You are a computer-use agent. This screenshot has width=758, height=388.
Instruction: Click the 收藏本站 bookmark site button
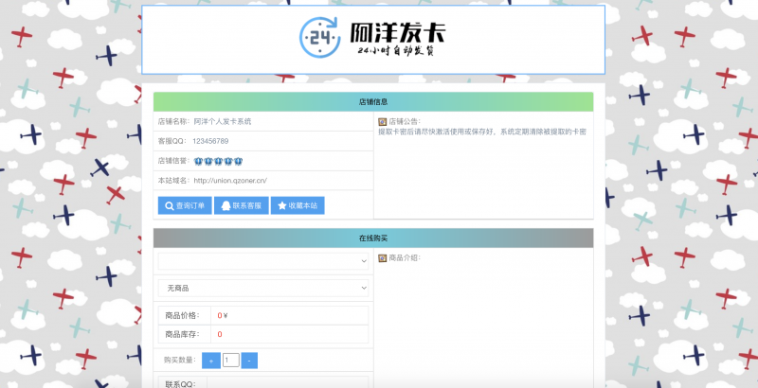point(297,205)
